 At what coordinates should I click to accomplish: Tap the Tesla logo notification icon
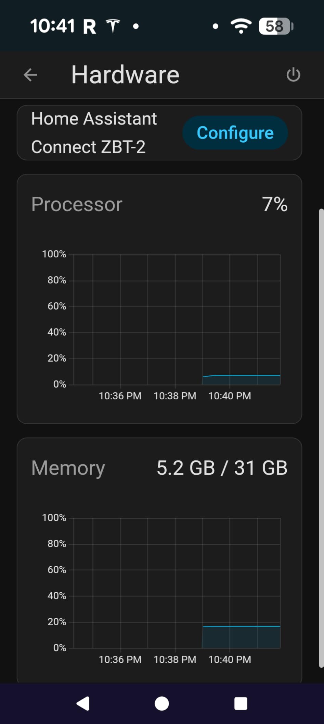click(x=113, y=26)
